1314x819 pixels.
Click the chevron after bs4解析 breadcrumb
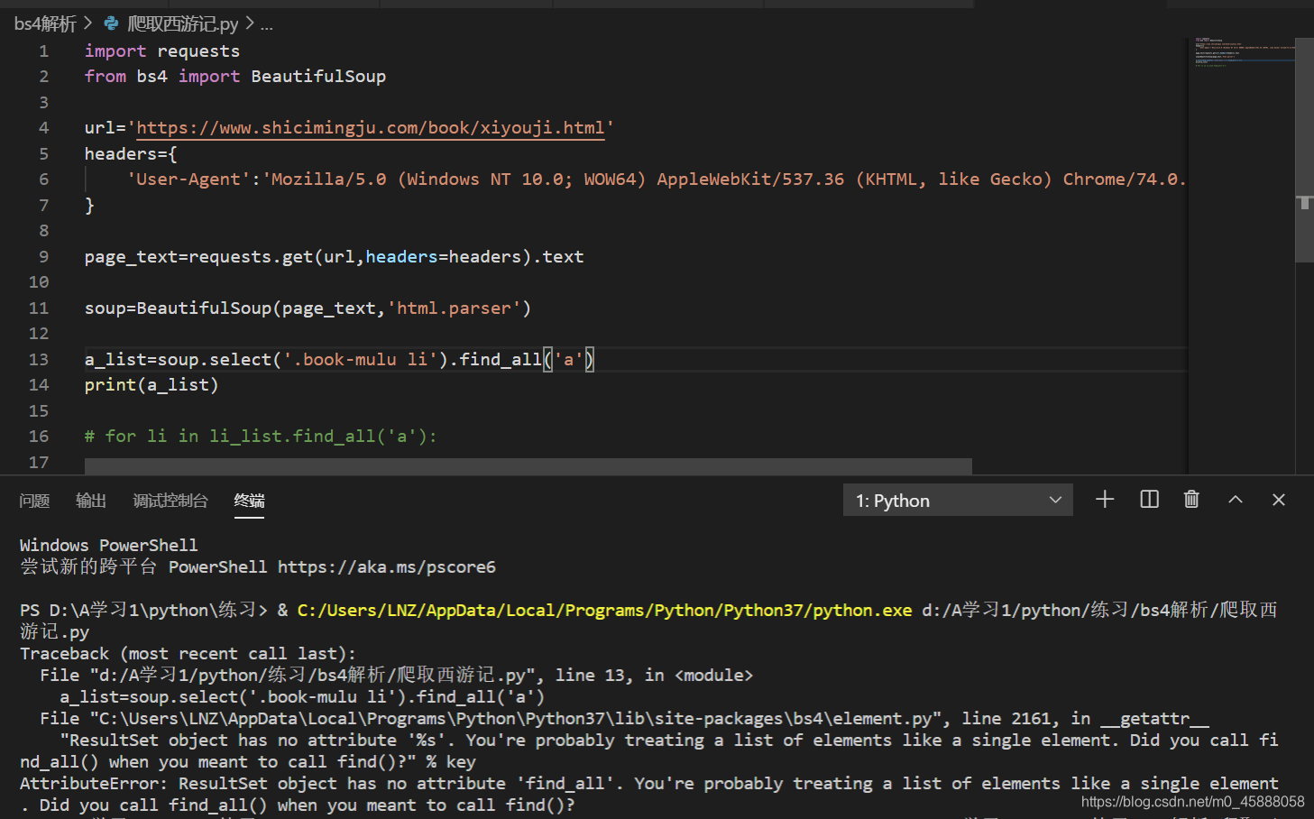tap(88, 23)
